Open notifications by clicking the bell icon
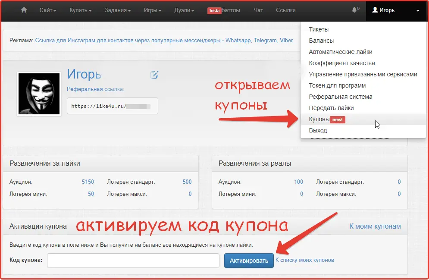 coord(354,10)
